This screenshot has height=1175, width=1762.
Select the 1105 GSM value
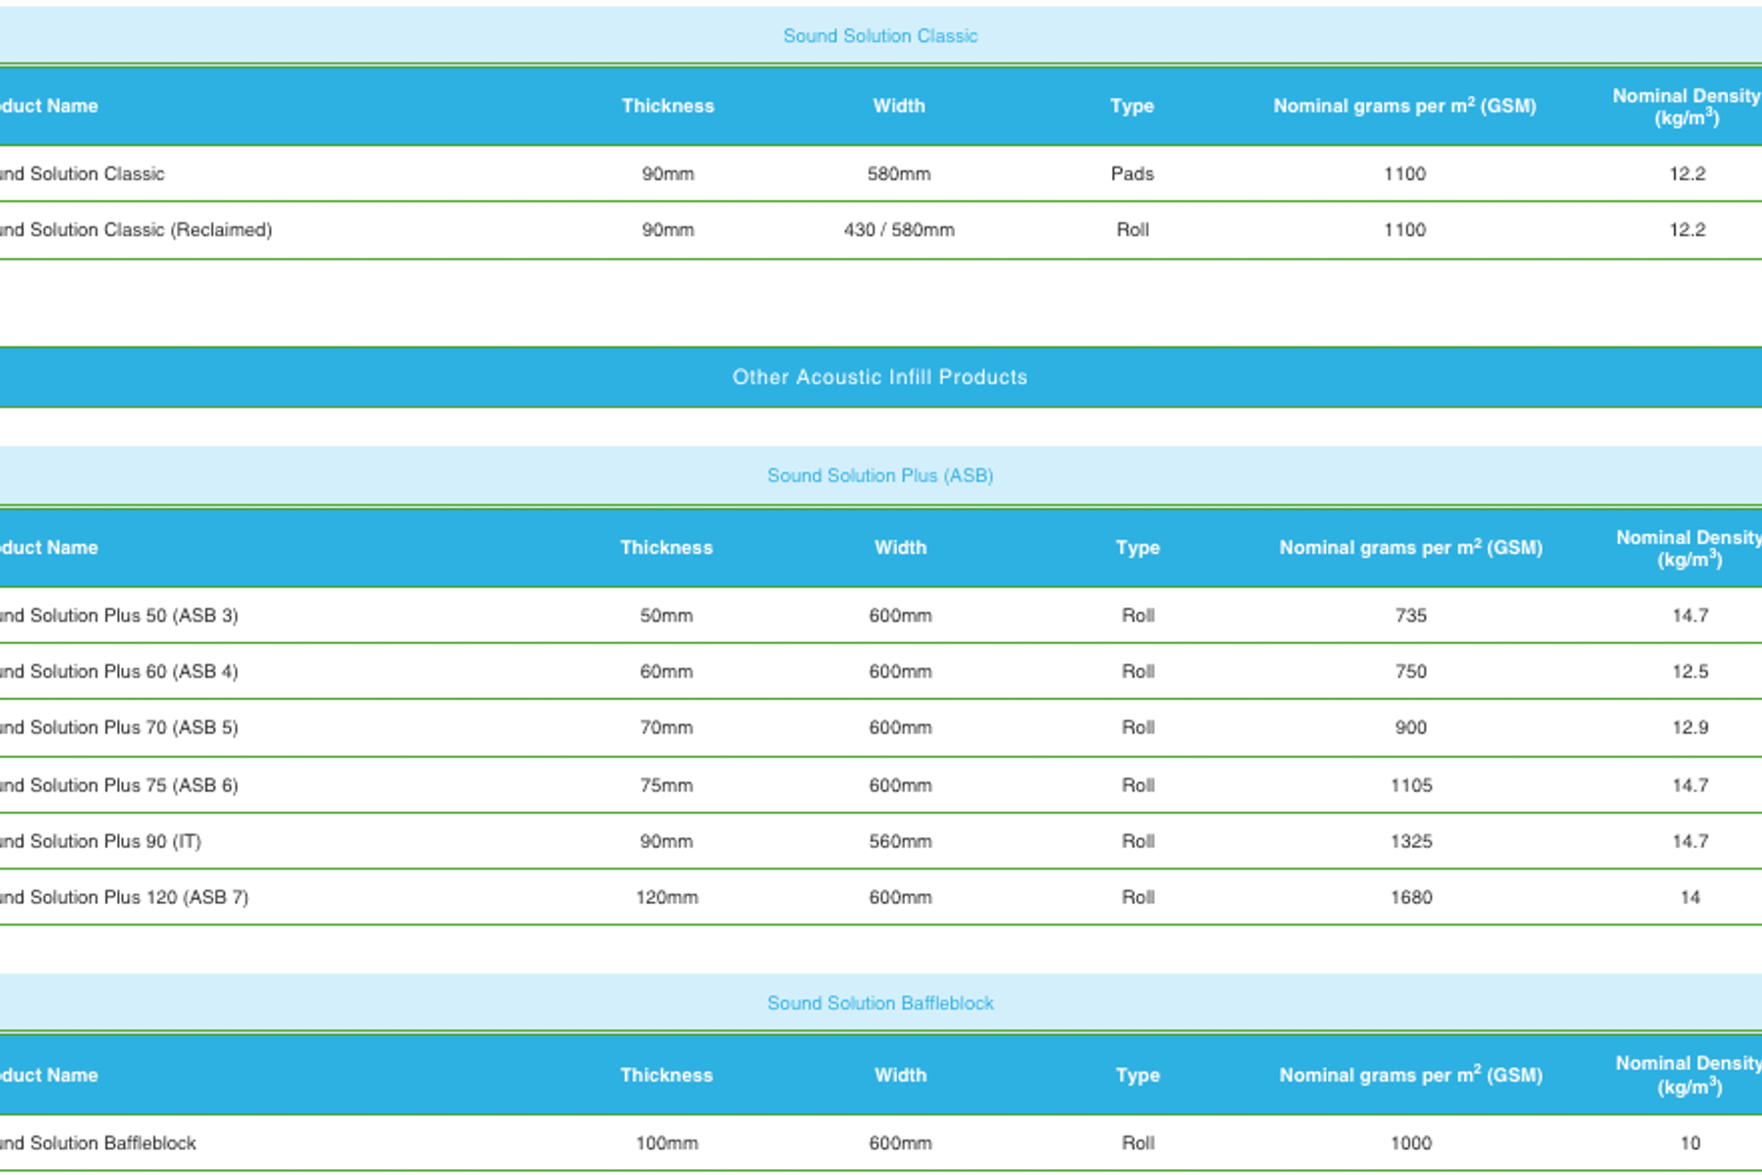click(x=1412, y=786)
